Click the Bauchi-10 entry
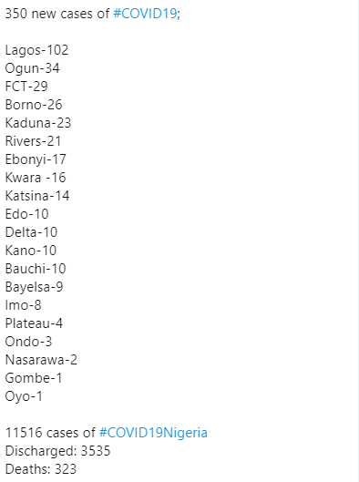The width and height of the screenshot is (359, 482). 36,269
